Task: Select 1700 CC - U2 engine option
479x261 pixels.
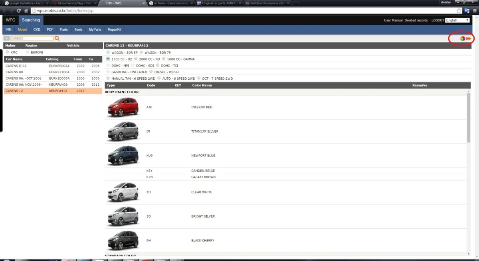Action: coord(108,59)
